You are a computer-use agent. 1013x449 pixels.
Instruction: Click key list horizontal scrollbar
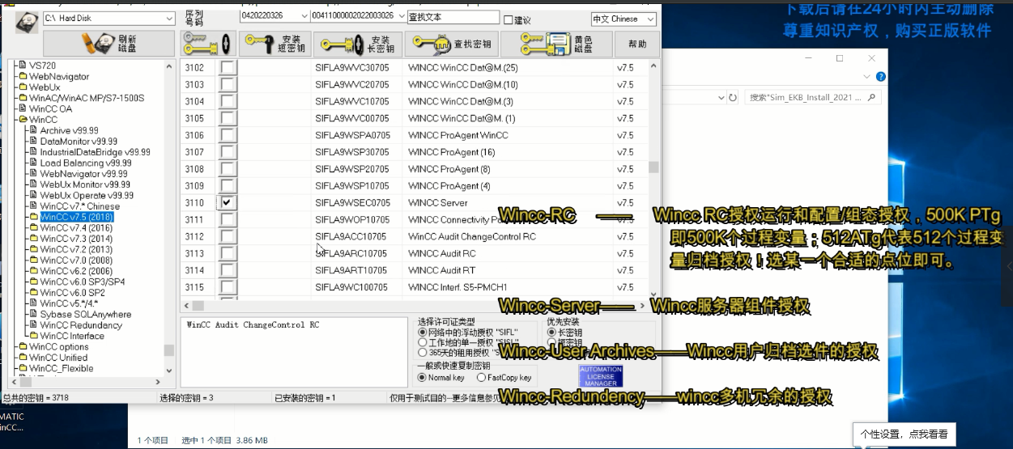coord(414,306)
